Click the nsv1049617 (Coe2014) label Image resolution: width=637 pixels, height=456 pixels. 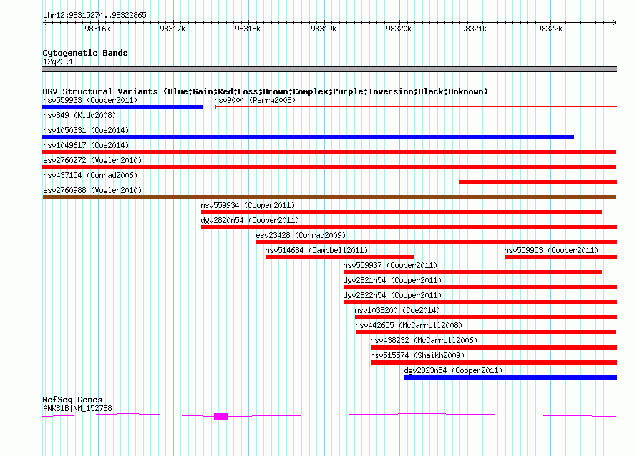point(86,145)
